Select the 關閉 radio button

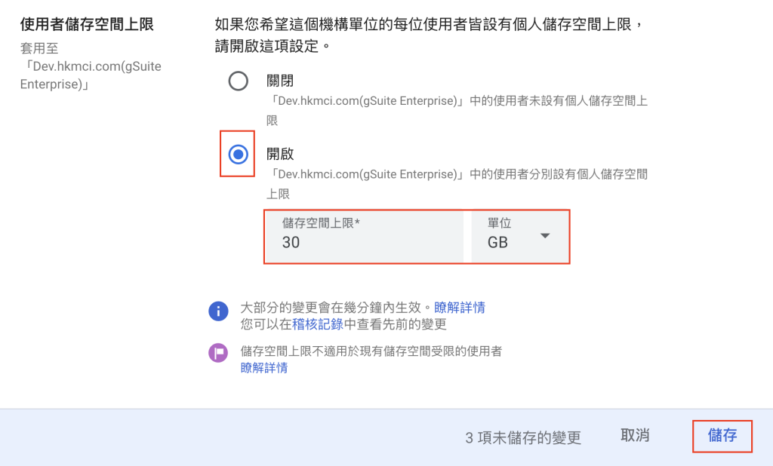pyautogui.click(x=238, y=81)
